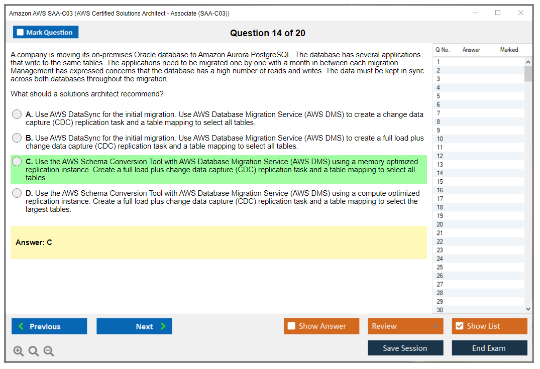Go to the Previous question
The width and height of the screenshot is (540, 369).
tap(49, 326)
